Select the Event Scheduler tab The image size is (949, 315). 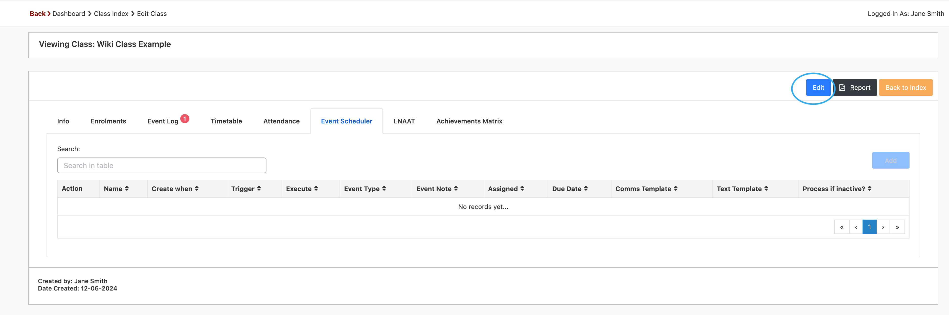pyautogui.click(x=347, y=121)
